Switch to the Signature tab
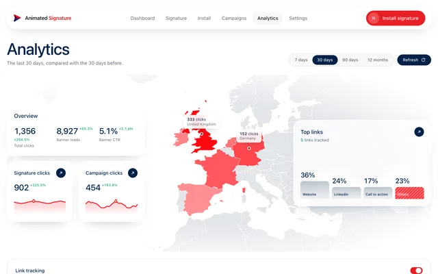The height and width of the screenshot is (274, 438). pos(176,18)
